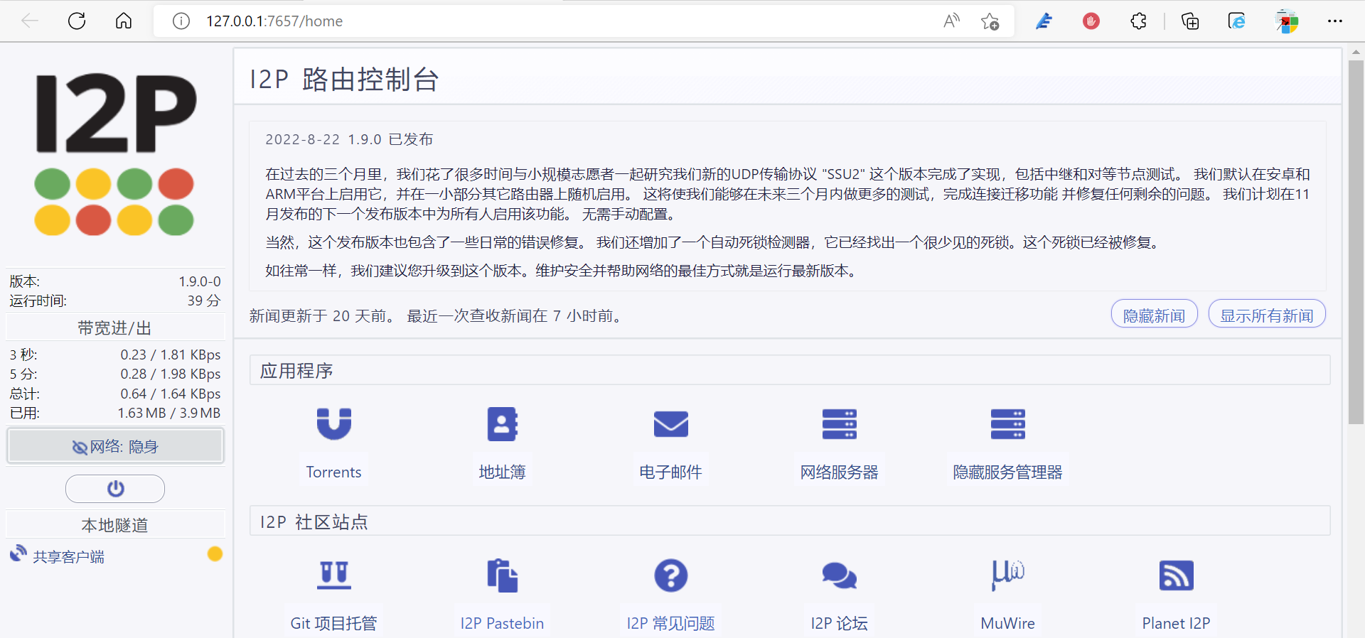Open browser Extensions puzzle icon
The image size is (1365, 638).
pos(1138,21)
